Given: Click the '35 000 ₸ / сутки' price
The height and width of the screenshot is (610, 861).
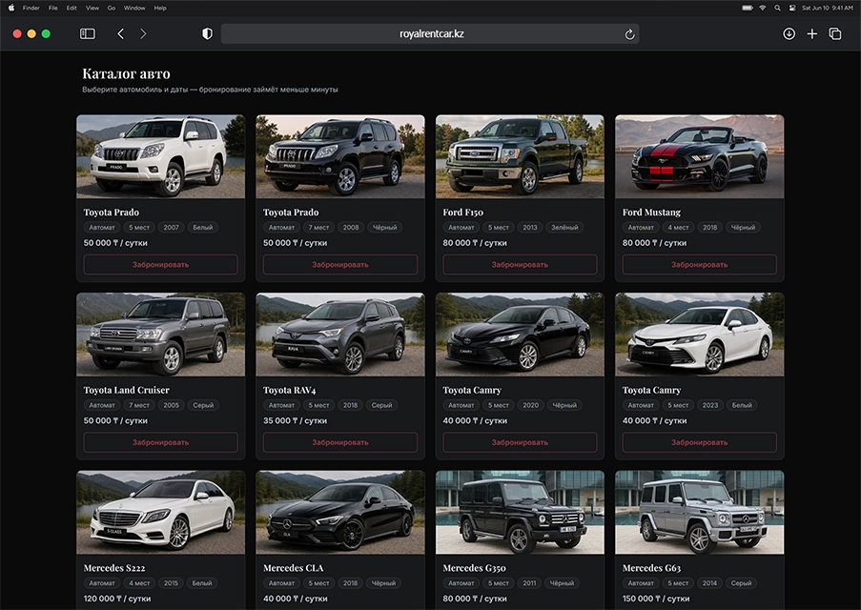Looking at the screenshot, I should point(295,420).
